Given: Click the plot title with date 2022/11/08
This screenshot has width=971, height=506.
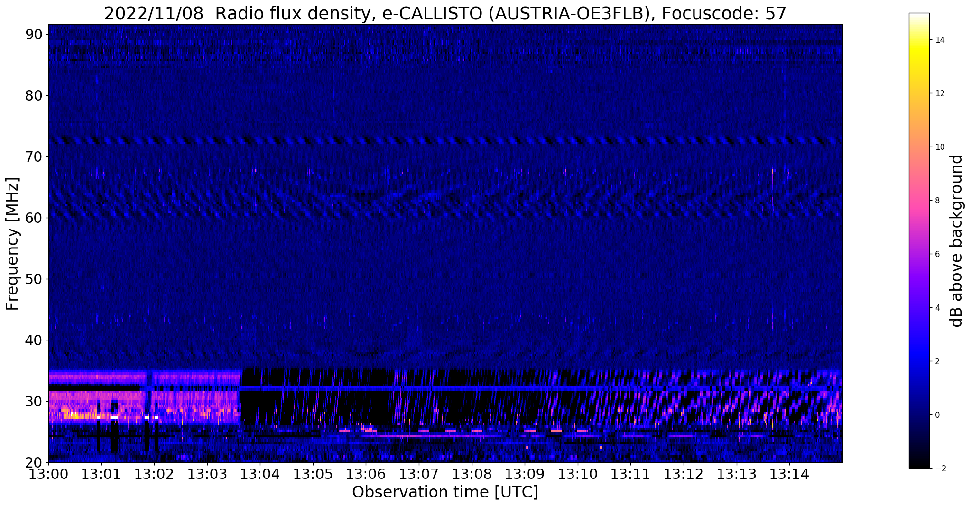Looking at the screenshot, I should point(445,13).
